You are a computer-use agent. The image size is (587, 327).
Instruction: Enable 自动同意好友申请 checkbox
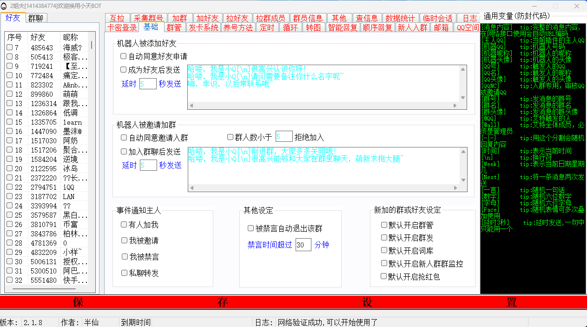(124, 56)
